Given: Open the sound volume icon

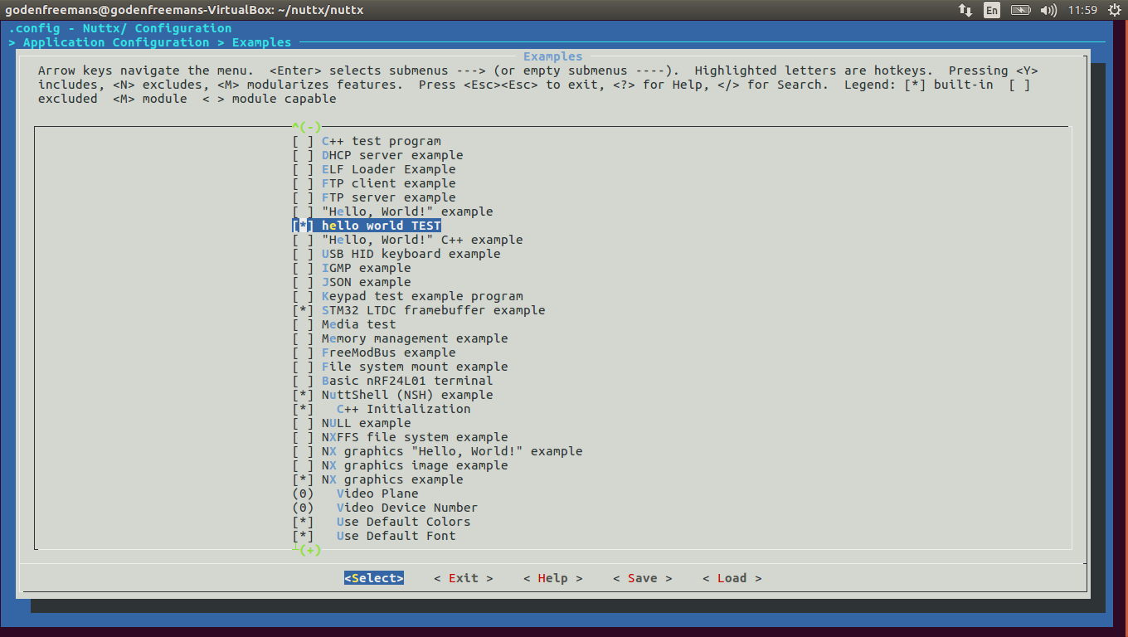Looking at the screenshot, I should (x=1048, y=10).
